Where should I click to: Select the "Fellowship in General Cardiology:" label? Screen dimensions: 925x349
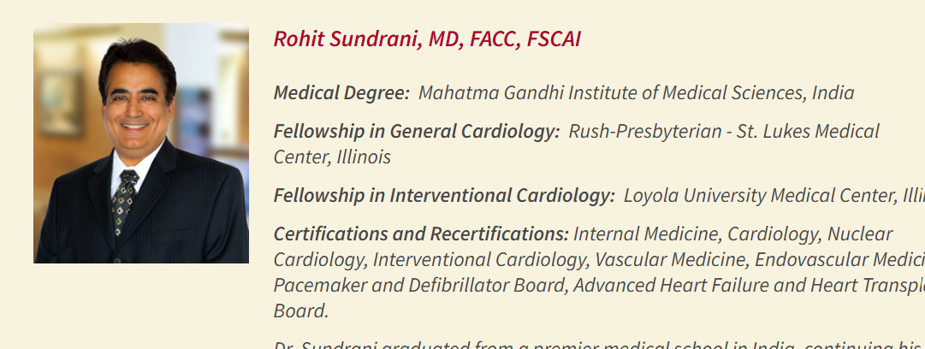[417, 132]
